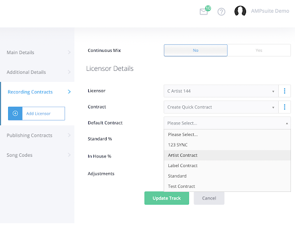Select Label Contract from the dropdown list
The height and width of the screenshot is (230, 295).
point(227,165)
